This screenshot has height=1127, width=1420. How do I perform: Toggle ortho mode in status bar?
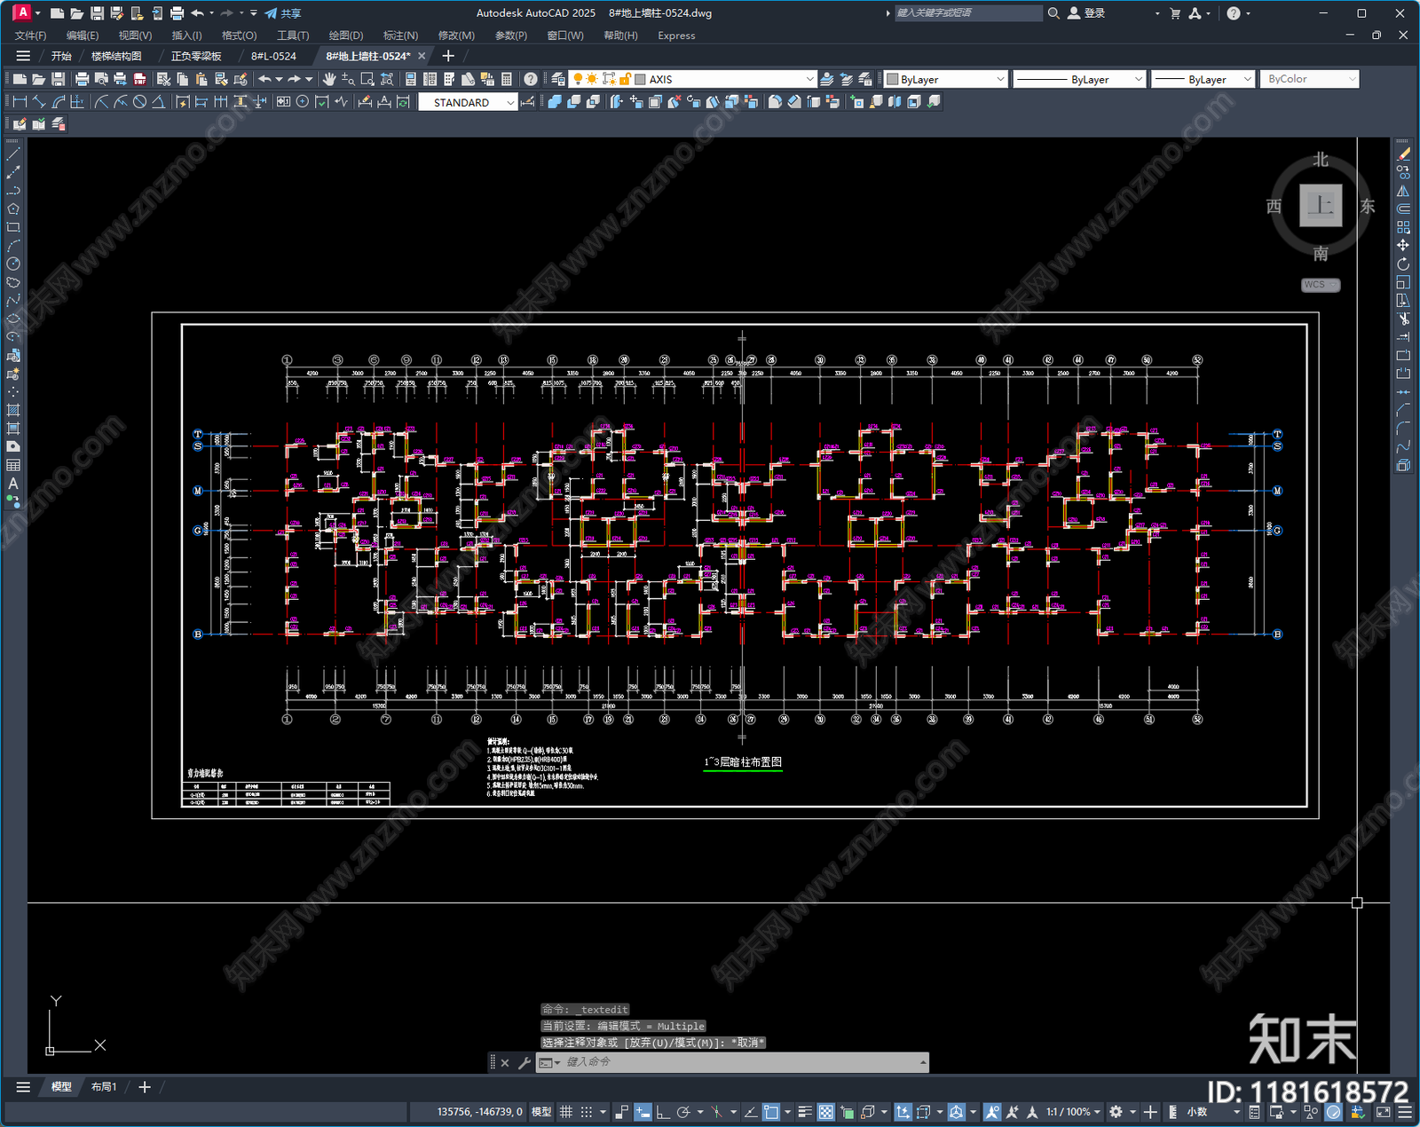point(662,1112)
